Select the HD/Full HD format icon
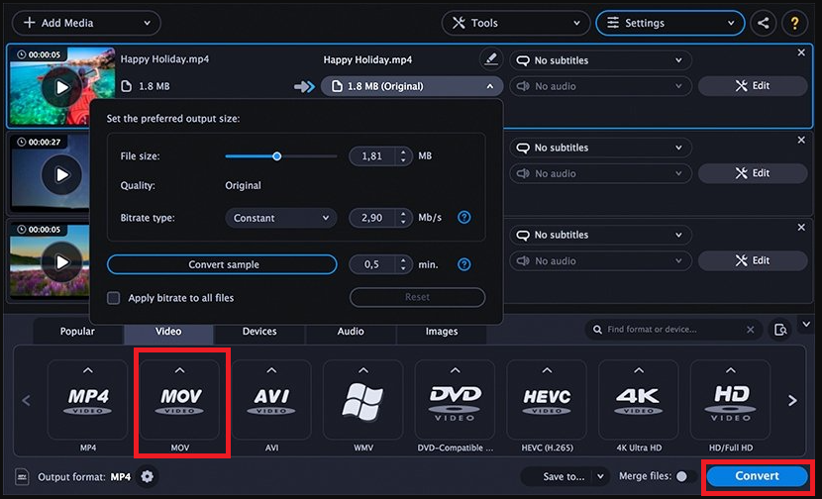 pyautogui.click(x=730, y=401)
